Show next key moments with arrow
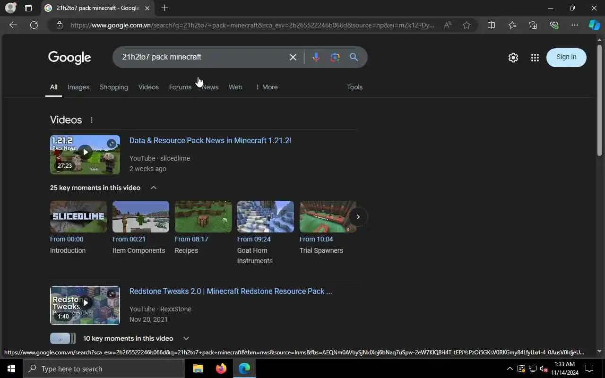 pyautogui.click(x=358, y=217)
